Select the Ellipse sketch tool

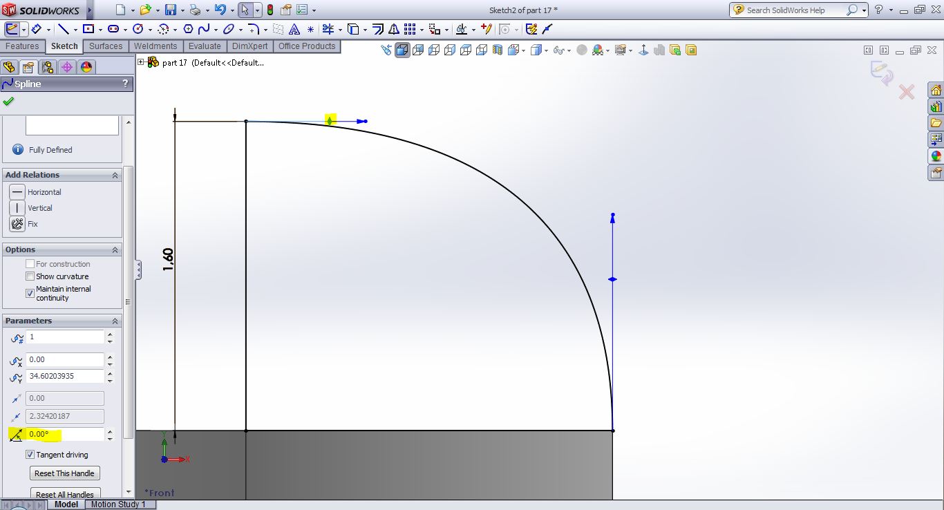229,29
